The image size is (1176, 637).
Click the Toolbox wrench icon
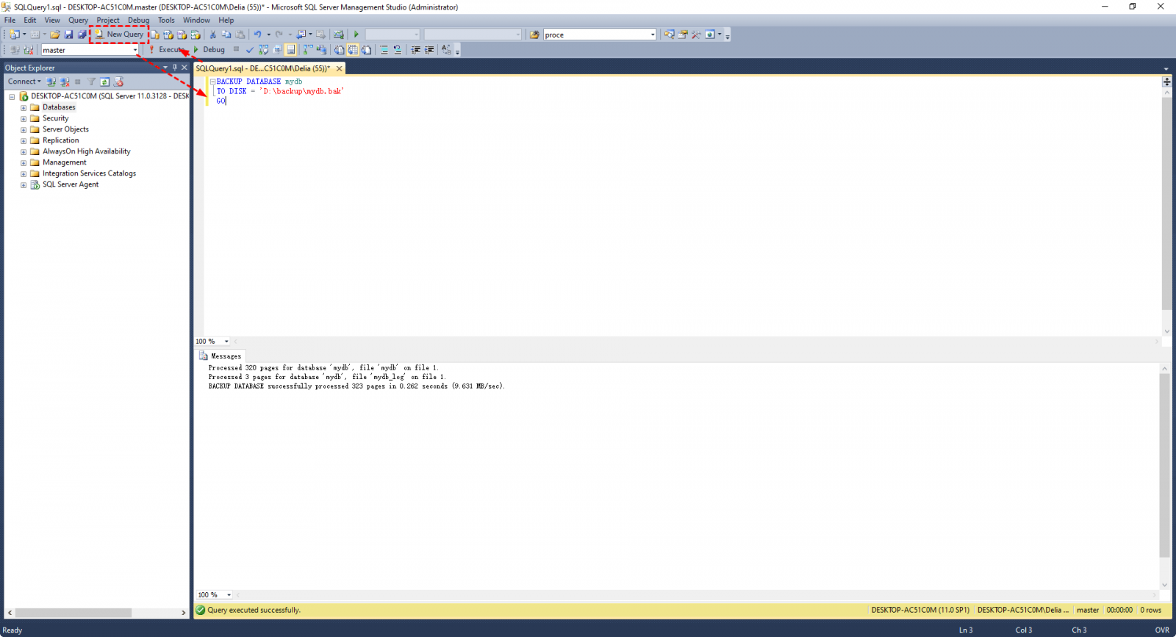(x=696, y=35)
